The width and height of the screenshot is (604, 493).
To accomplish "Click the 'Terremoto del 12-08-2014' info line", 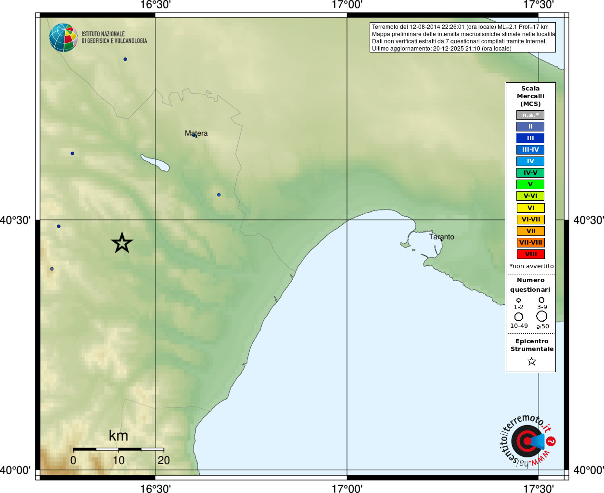I will tap(460, 27).
